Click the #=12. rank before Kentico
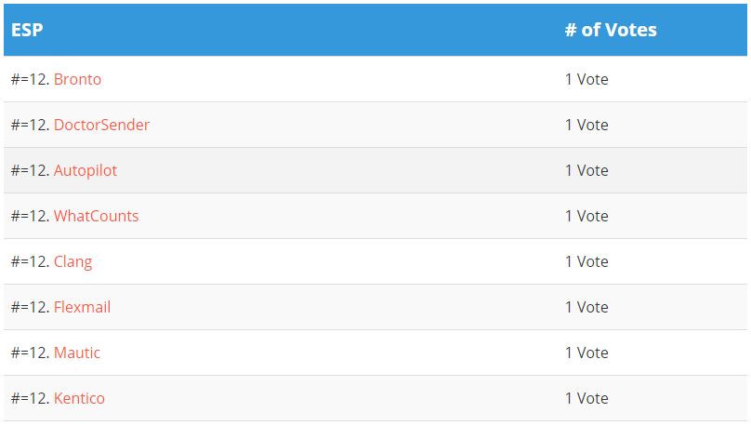 point(30,398)
